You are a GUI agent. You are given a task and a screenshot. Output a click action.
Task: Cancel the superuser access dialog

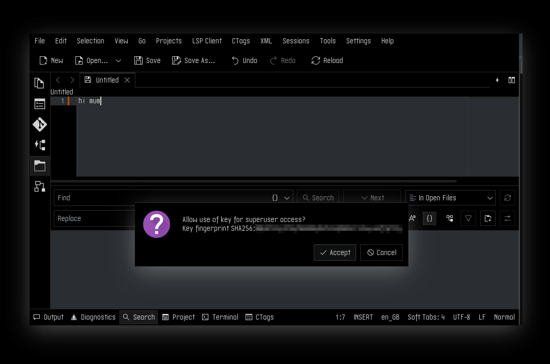[381, 252]
